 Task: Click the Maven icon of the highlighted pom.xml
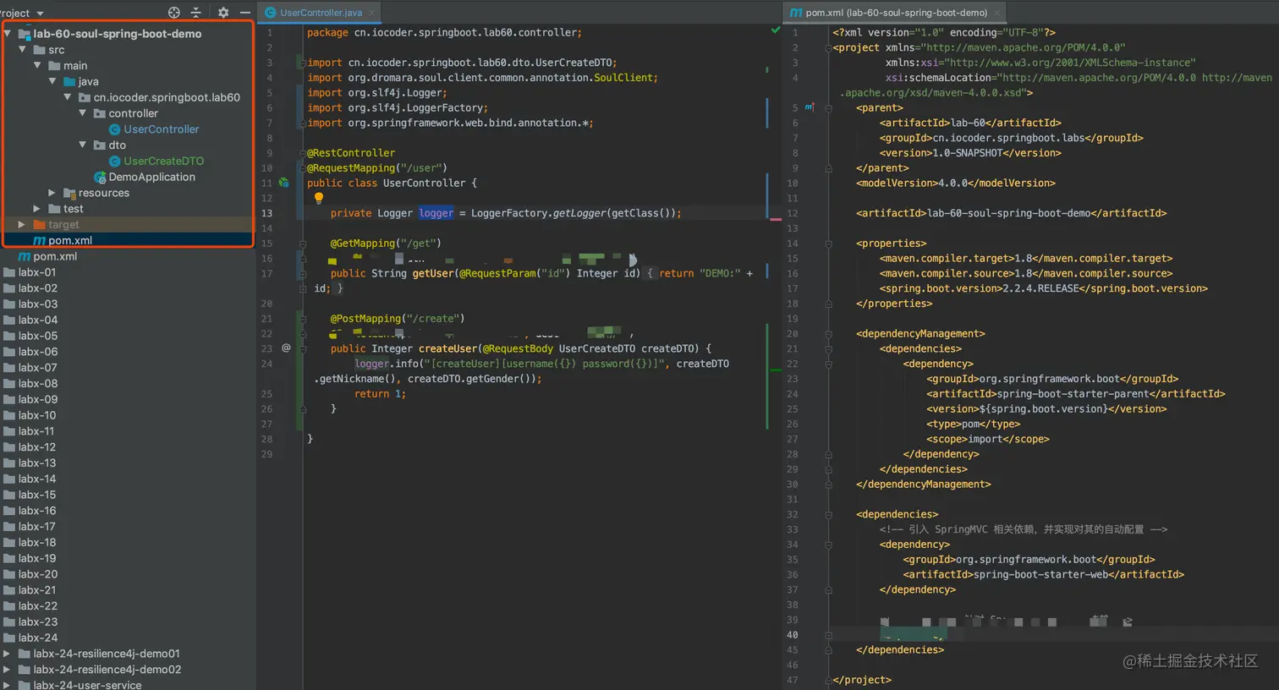(x=39, y=240)
